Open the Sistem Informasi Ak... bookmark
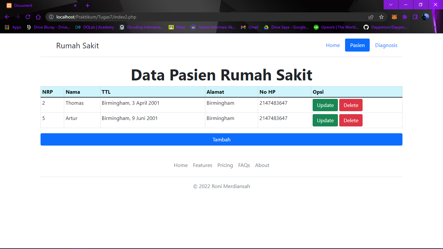This screenshot has width=443, height=249. tap(213, 27)
